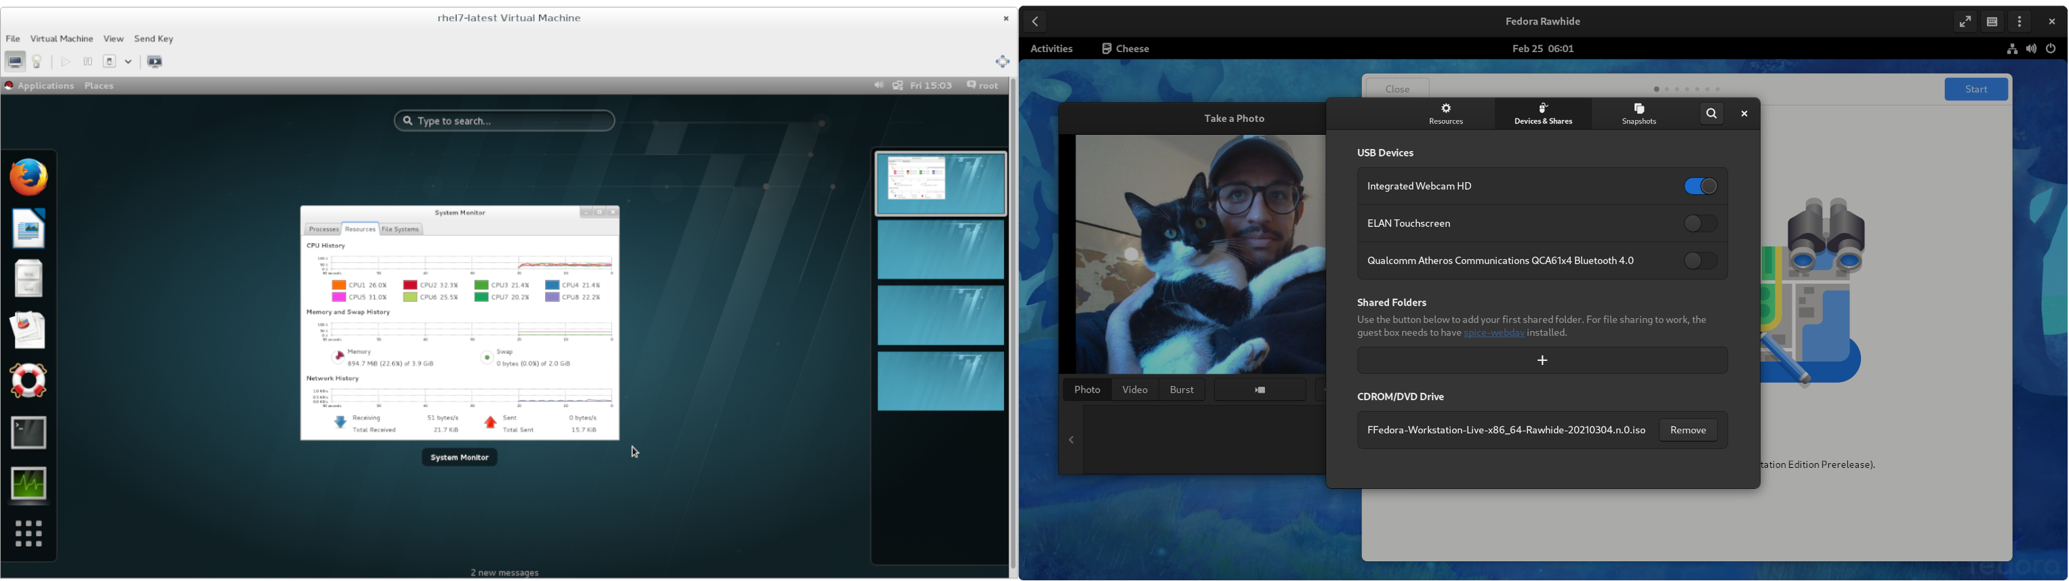Click the shut down power icon in virt-manager toolbar

(x=110, y=62)
